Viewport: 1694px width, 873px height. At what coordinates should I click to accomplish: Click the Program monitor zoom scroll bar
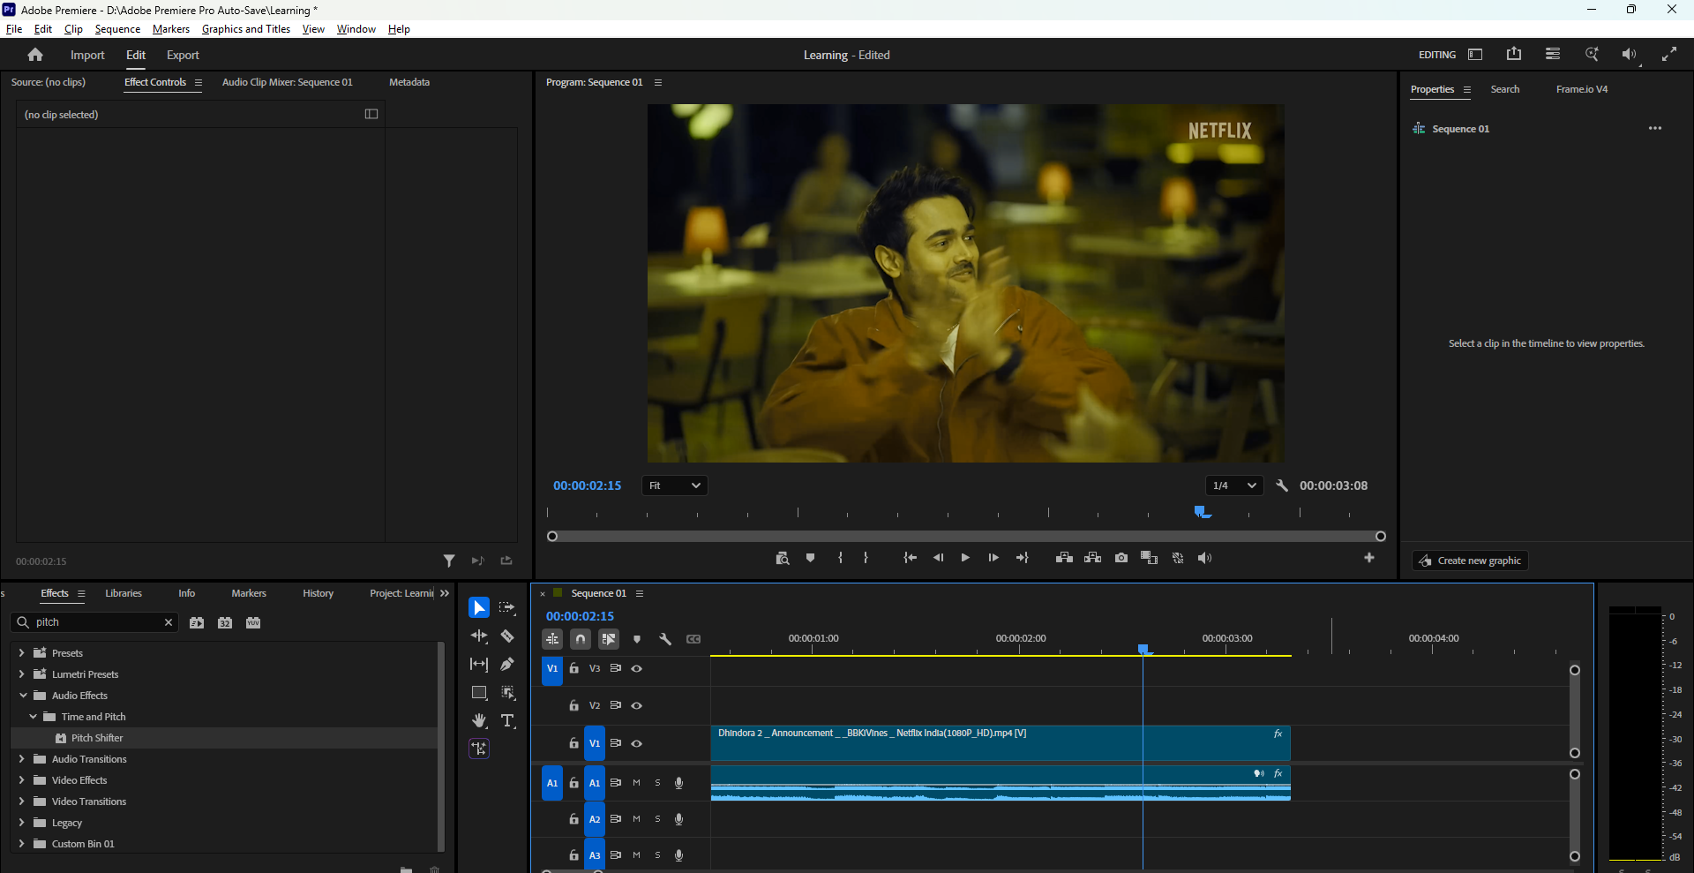tap(966, 536)
